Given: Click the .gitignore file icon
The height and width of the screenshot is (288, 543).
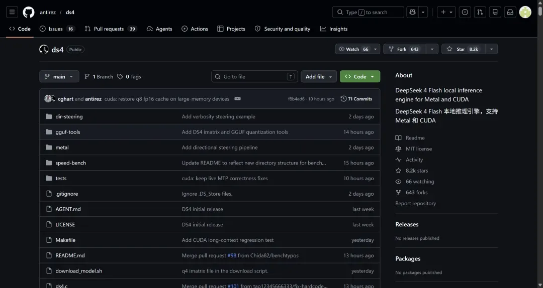Looking at the screenshot, I should tap(49, 194).
